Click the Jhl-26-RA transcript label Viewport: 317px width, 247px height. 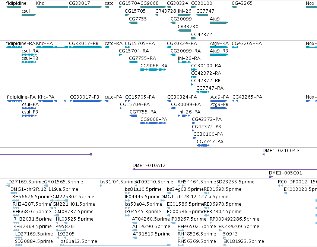[189, 58]
